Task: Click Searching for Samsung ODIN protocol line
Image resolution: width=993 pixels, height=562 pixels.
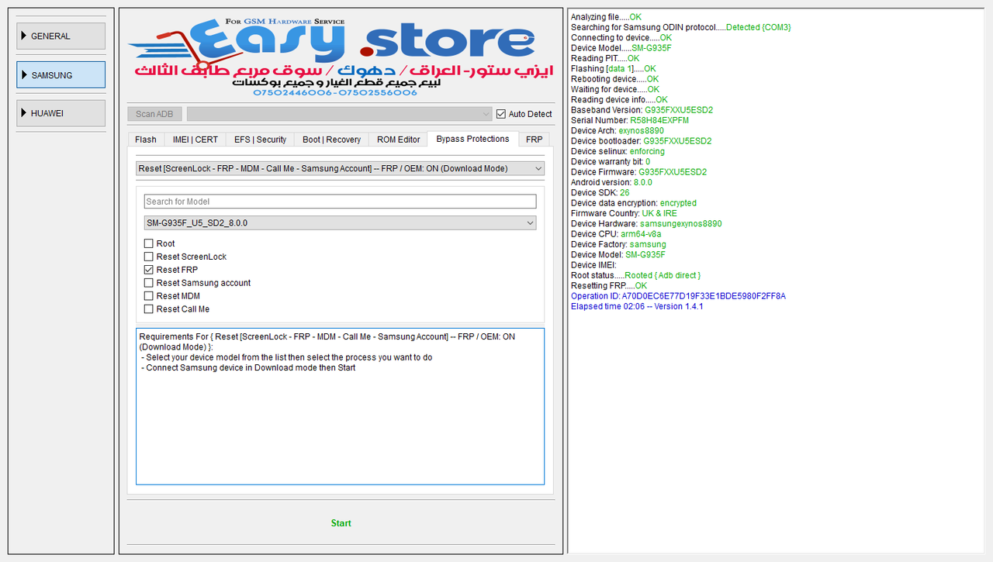Action: [681, 27]
